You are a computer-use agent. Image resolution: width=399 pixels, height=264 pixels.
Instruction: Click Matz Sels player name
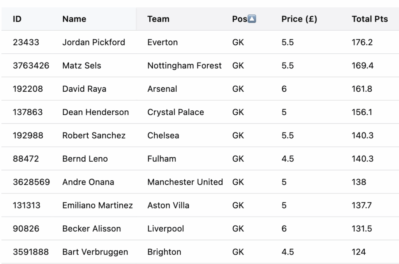(81, 66)
